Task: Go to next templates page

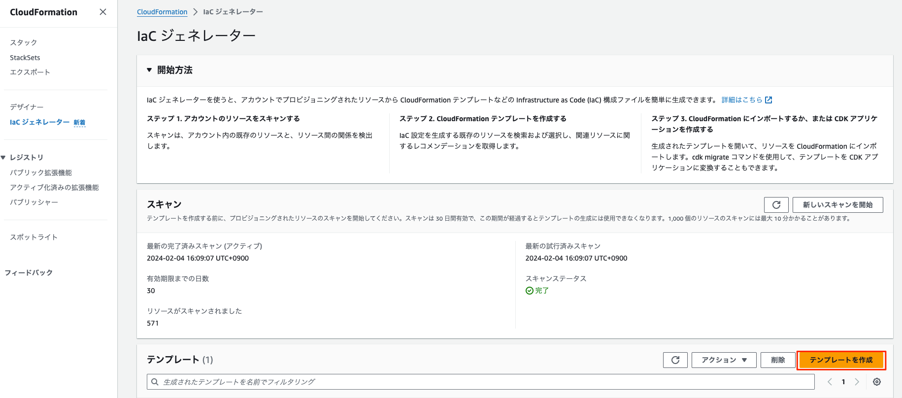Action: pos(857,382)
